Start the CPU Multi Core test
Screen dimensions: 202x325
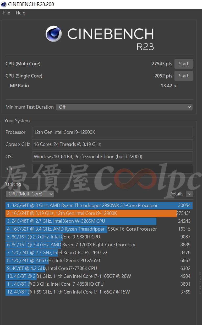pyautogui.click(x=183, y=64)
